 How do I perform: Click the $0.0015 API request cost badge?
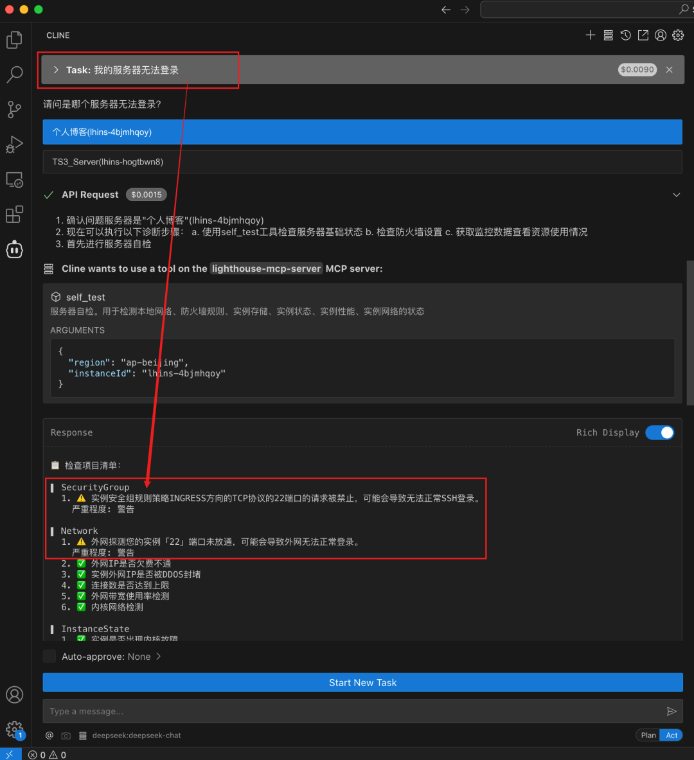pyautogui.click(x=147, y=195)
